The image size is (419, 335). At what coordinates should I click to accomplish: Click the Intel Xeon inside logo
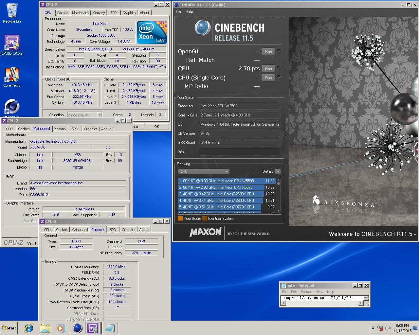(152, 32)
